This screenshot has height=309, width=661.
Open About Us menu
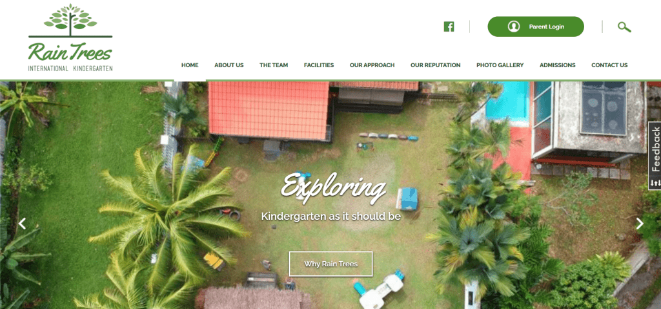tap(229, 65)
